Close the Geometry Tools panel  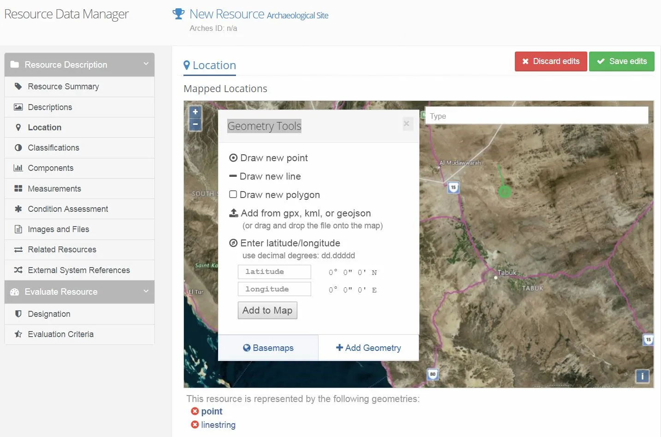click(407, 123)
